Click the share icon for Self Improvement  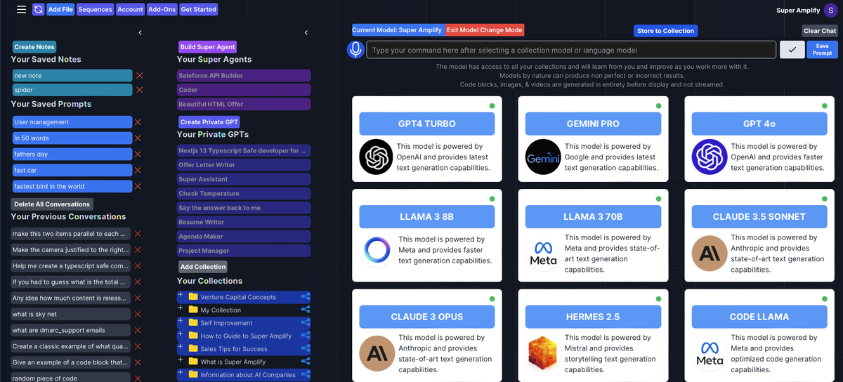(x=306, y=323)
